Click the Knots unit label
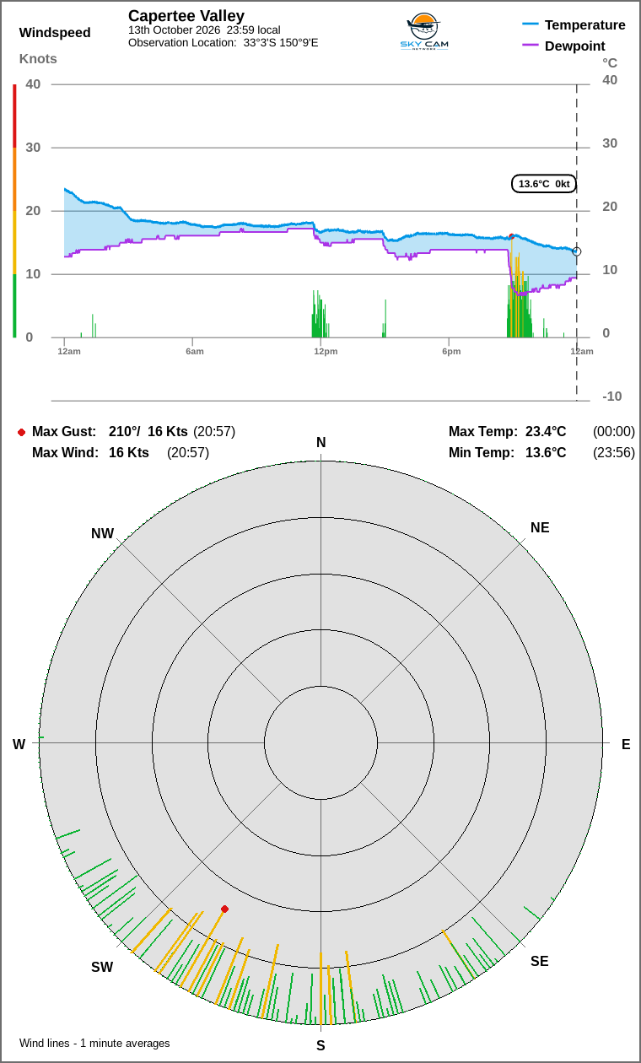641x1063 pixels. point(38,58)
